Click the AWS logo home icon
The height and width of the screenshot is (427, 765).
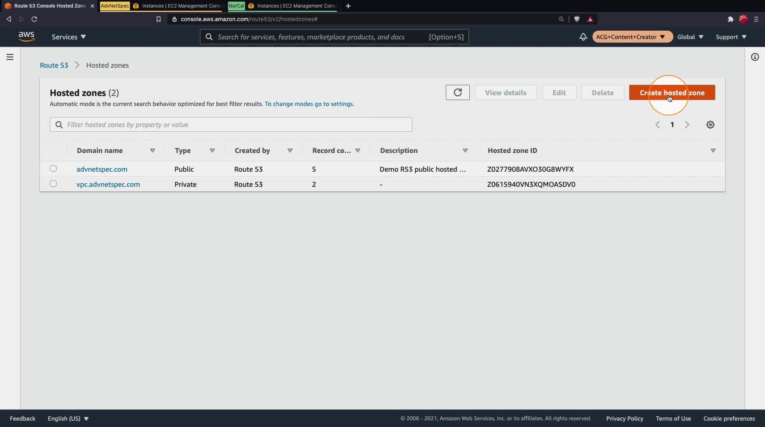click(x=26, y=37)
